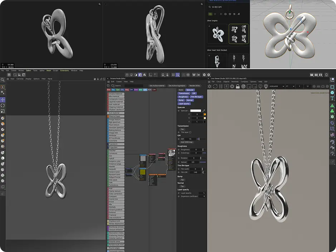Viewport: 336px width, 252px height.
Task: Click the color picker eyedropper beside Specular
Action: point(204,111)
